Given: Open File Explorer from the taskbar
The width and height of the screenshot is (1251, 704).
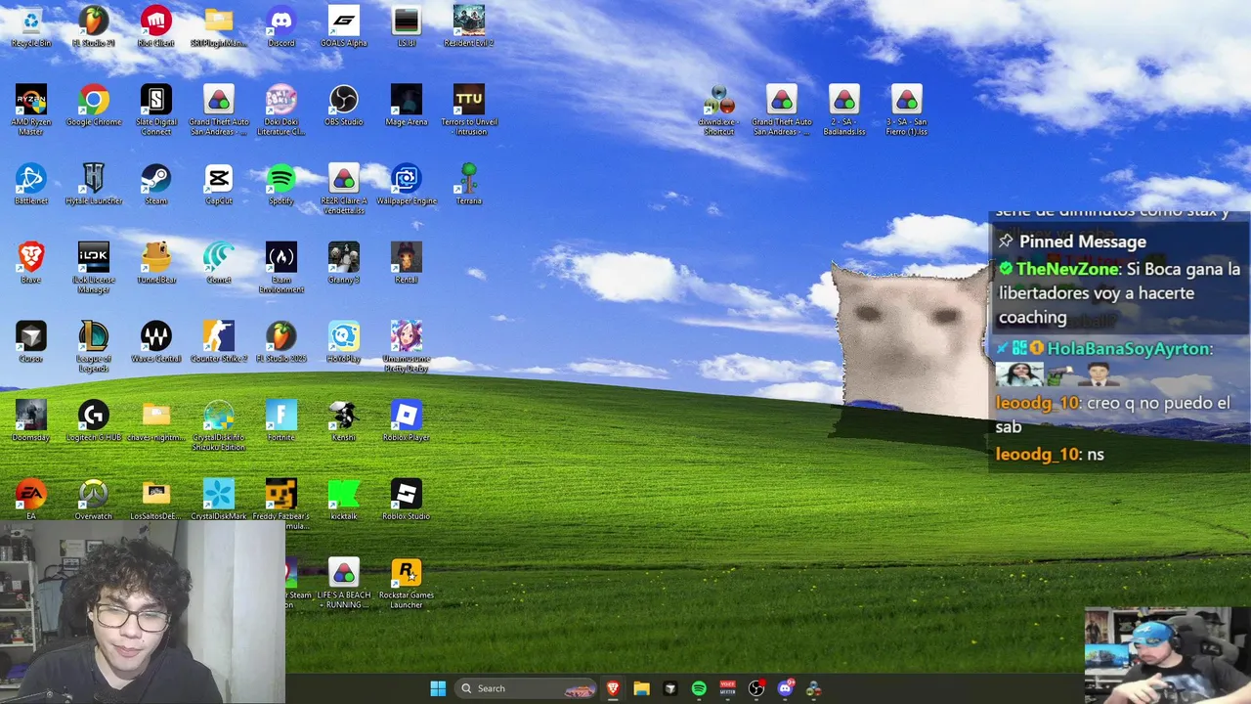Looking at the screenshot, I should 641,688.
